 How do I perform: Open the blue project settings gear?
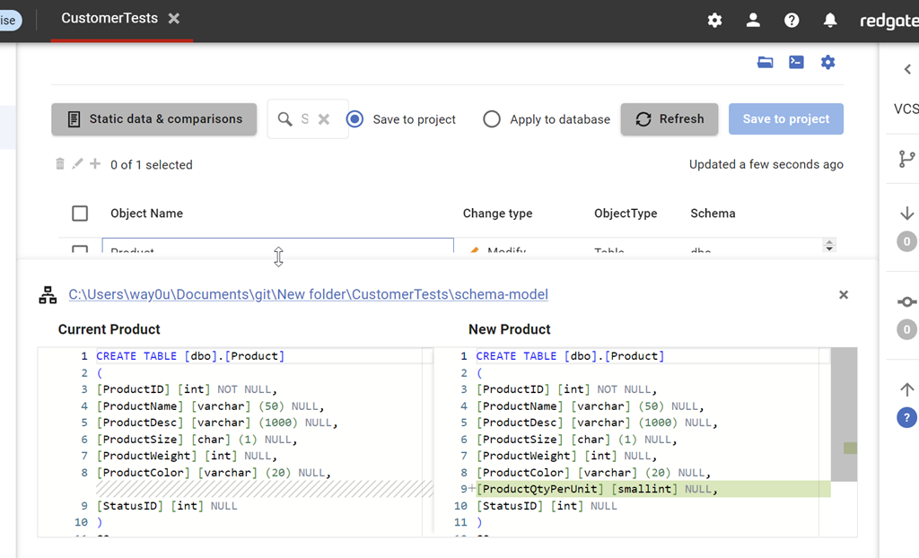tap(827, 62)
